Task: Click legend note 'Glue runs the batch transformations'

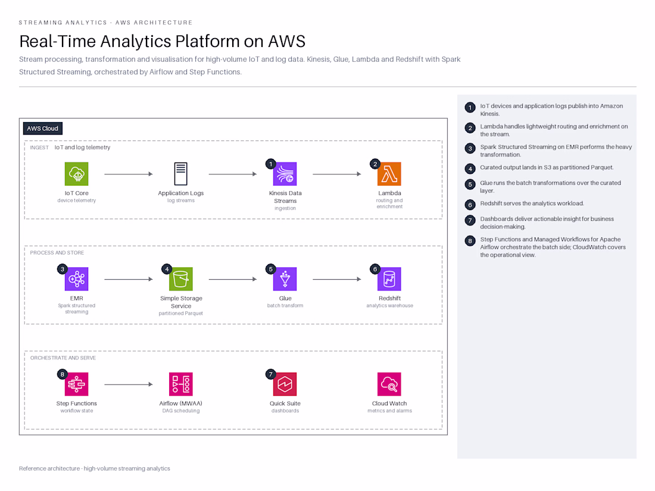Action: tap(551, 187)
